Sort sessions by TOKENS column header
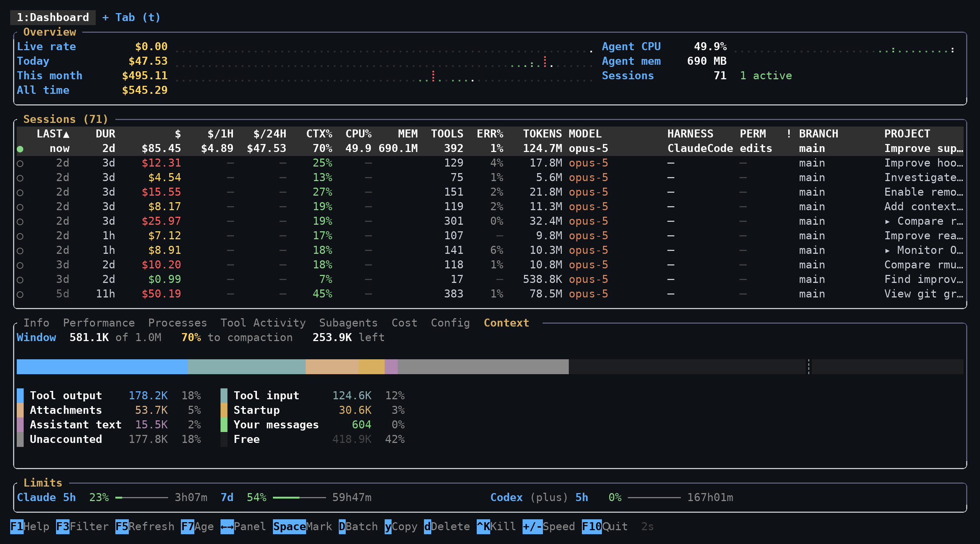This screenshot has height=544, width=980. pyautogui.click(x=542, y=134)
